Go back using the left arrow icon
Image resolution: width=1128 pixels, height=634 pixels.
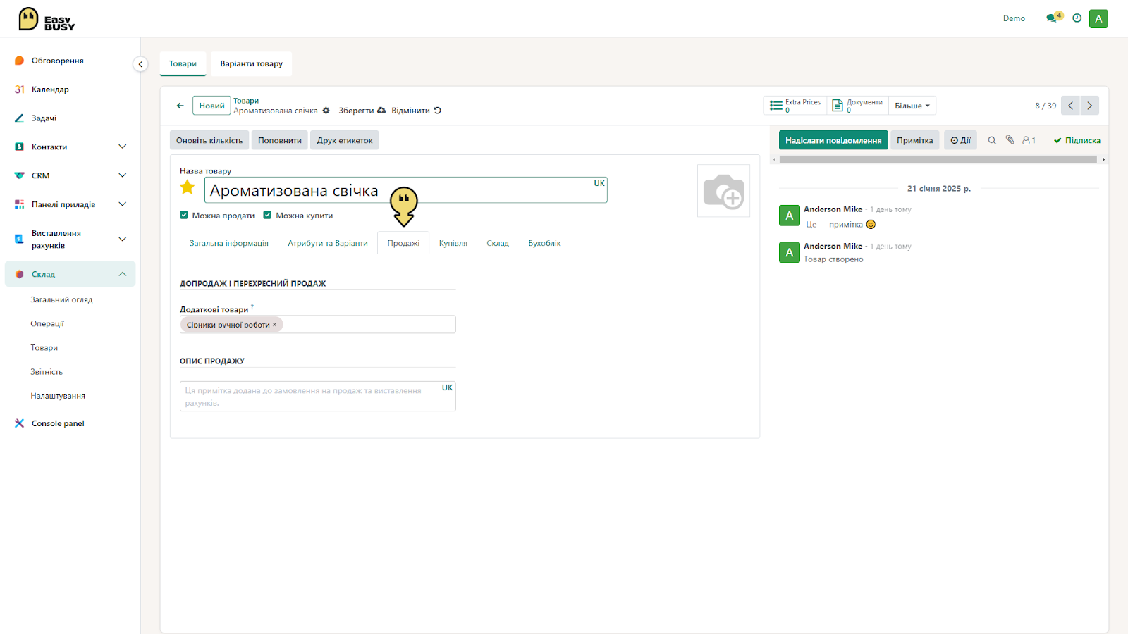[180, 106]
